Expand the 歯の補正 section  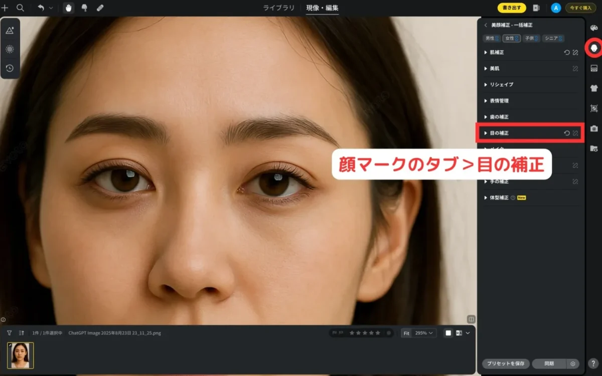point(496,117)
